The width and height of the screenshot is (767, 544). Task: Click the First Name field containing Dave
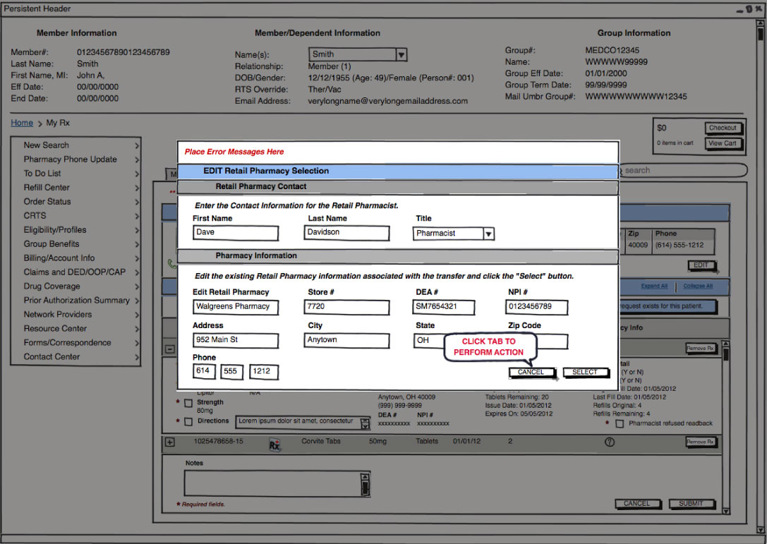[235, 233]
